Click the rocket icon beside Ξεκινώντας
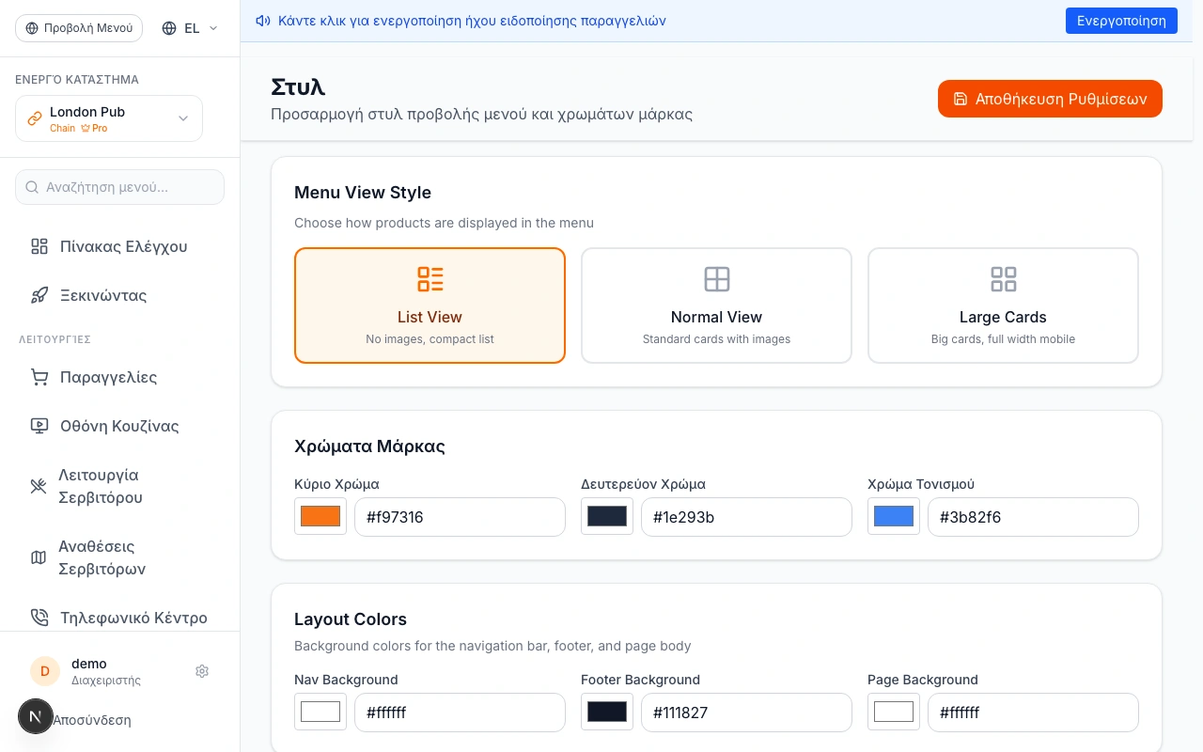 [x=39, y=295]
